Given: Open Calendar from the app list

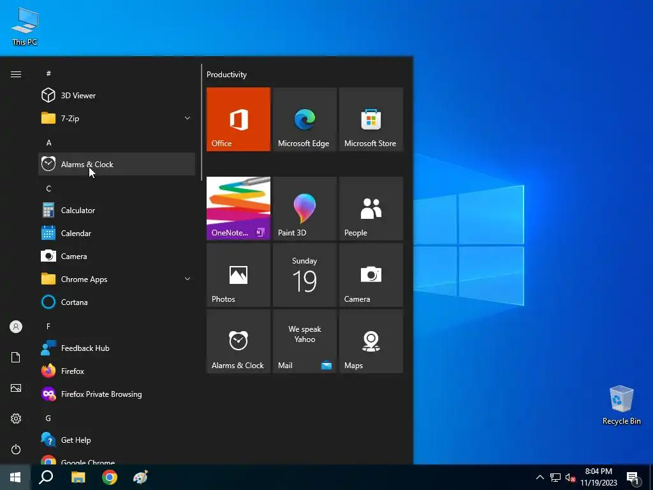Looking at the screenshot, I should tap(117, 234).
